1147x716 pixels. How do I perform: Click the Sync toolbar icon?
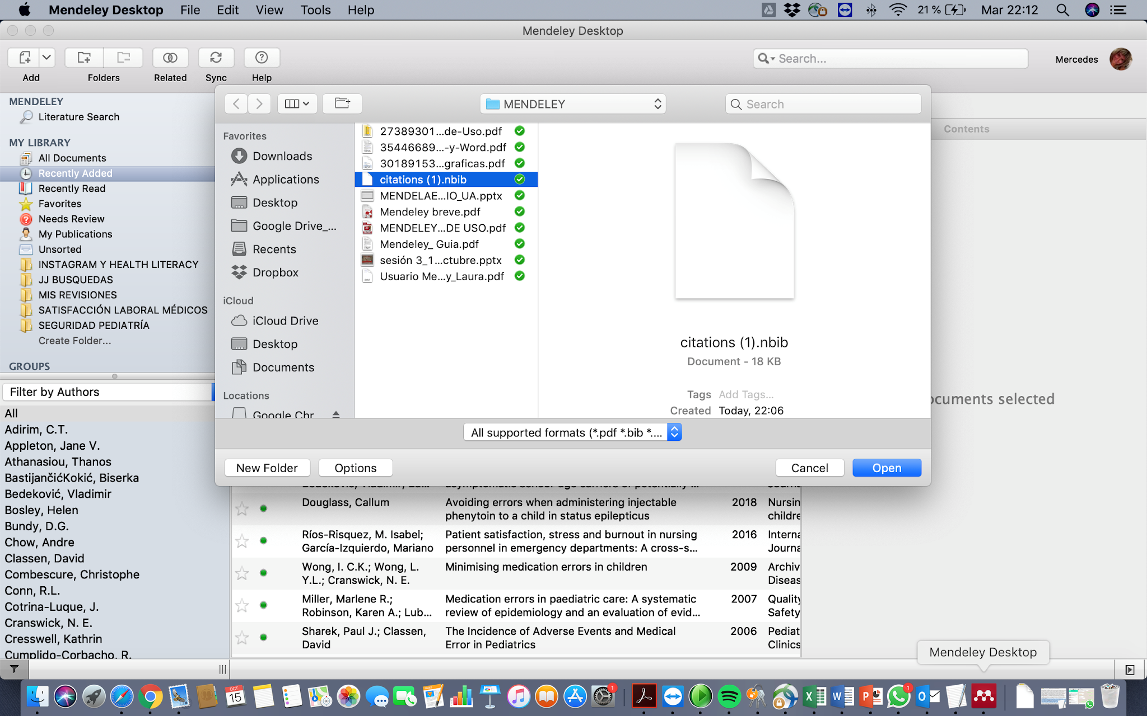point(216,58)
